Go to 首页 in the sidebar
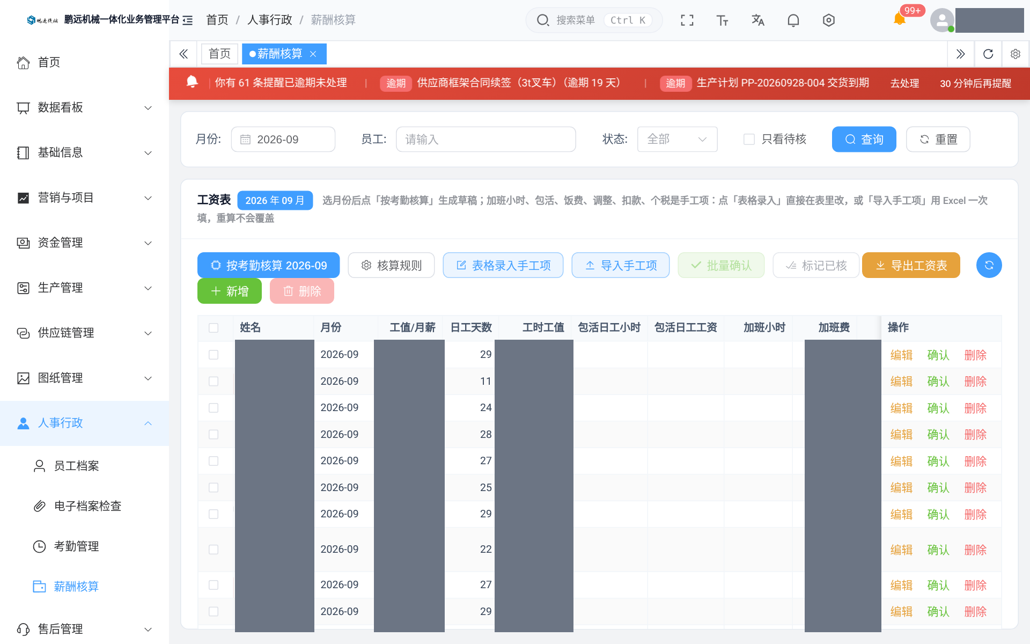Screen dimensions: 1030x644 click(84, 62)
